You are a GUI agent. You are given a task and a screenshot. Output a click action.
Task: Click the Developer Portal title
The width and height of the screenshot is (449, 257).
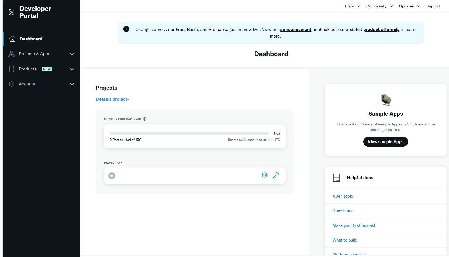(x=35, y=12)
